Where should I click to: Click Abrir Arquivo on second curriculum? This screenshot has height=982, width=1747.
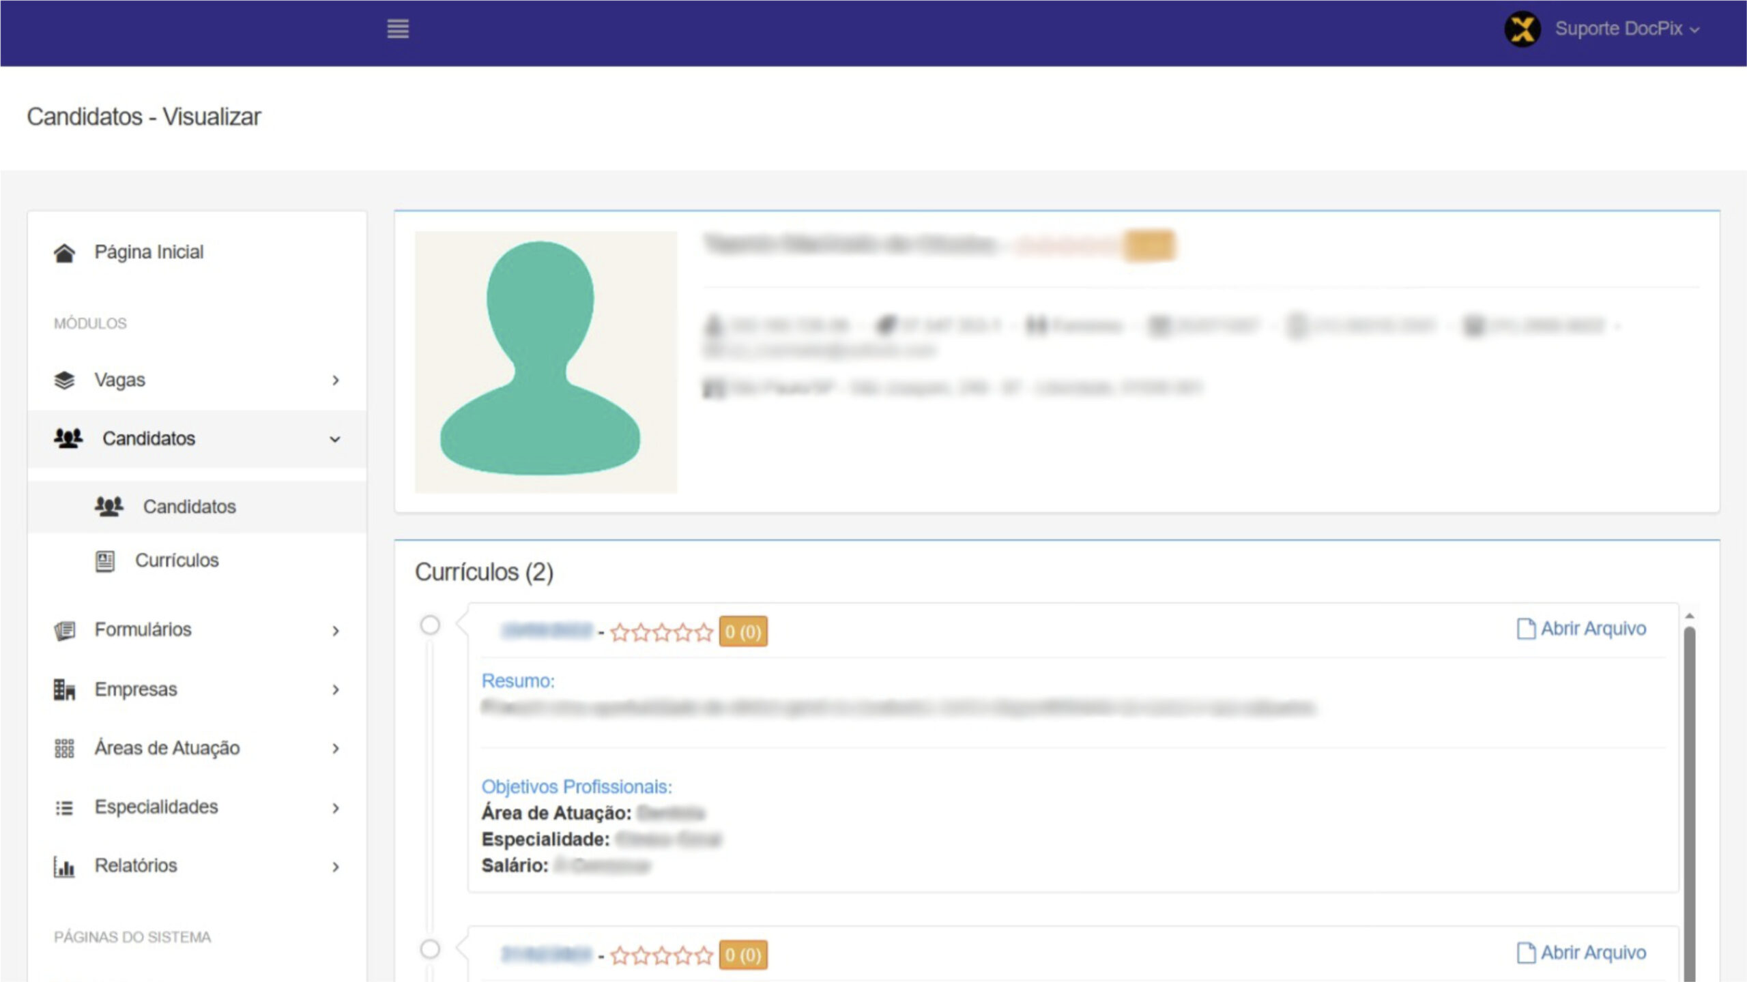coord(1581,952)
